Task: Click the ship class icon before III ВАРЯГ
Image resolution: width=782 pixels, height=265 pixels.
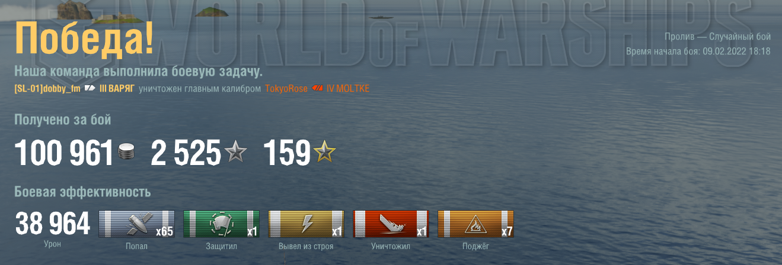Action: [x=90, y=89]
